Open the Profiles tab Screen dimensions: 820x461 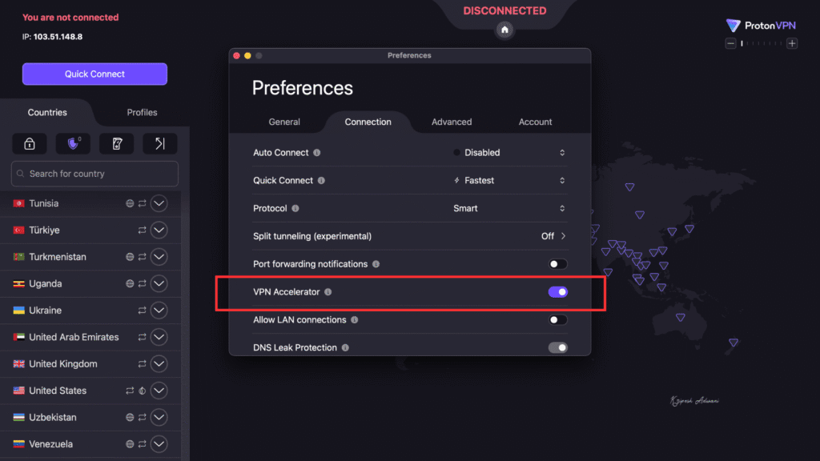pos(141,112)
